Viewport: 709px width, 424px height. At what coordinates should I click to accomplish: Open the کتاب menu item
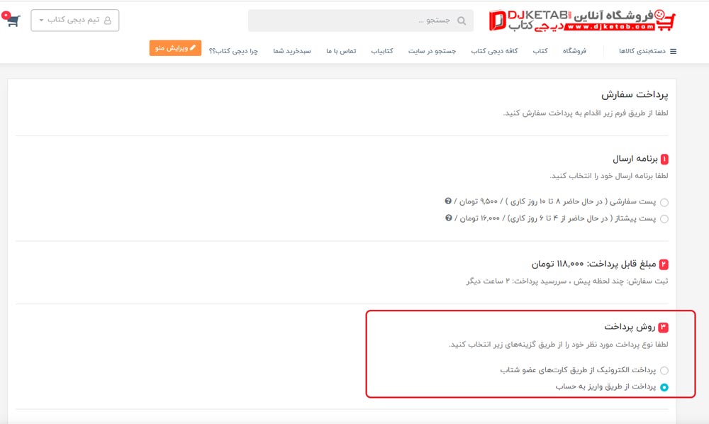click(x=540, y=51)
